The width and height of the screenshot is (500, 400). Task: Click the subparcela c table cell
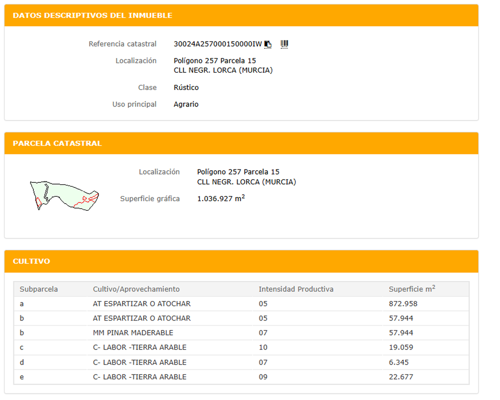coord(22,347)
